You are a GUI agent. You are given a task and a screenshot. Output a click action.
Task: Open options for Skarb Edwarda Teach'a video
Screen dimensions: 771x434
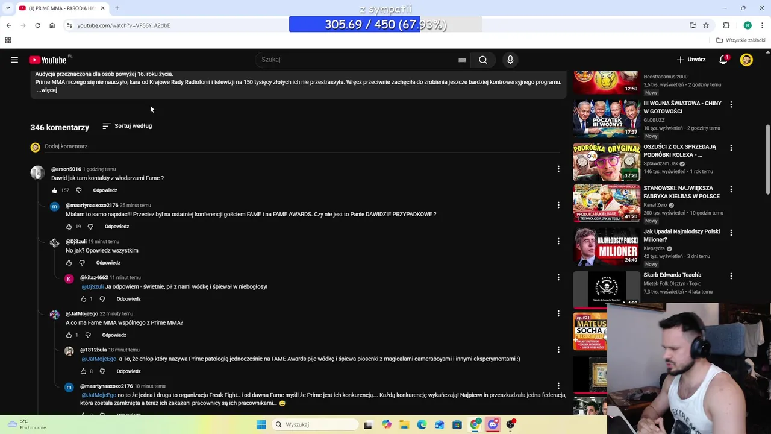pos(731,276)
